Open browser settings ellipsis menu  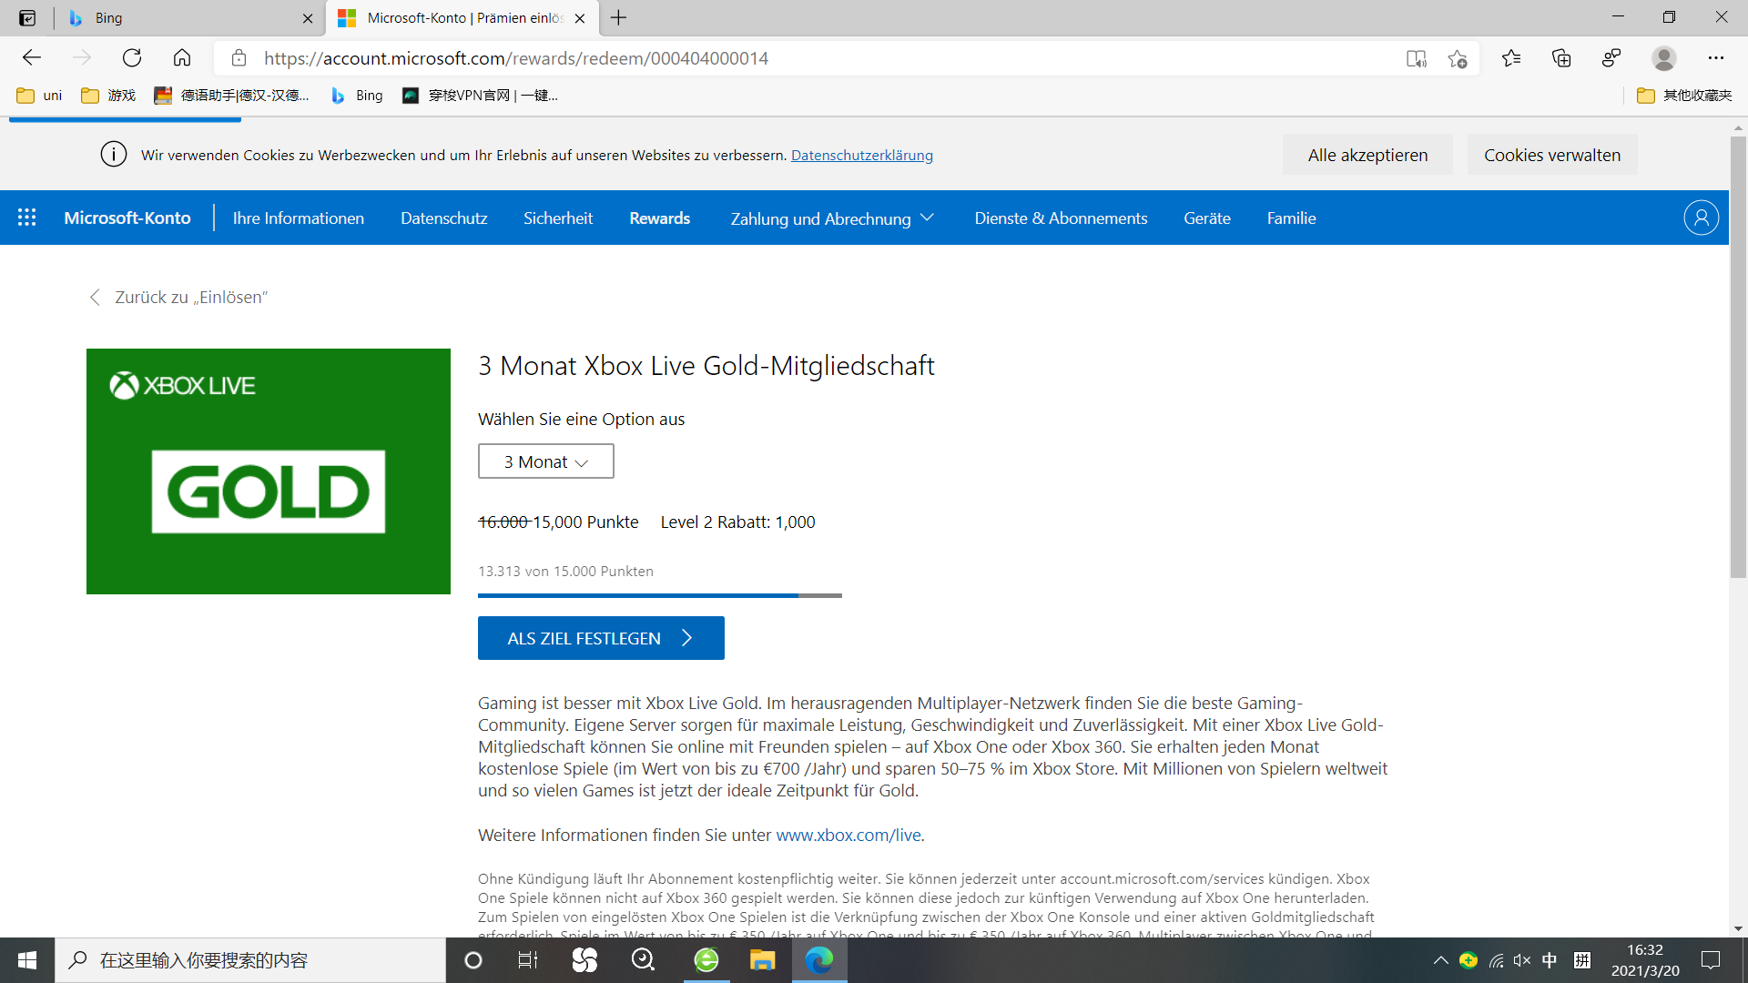pyautogui.click(x=1716, y=58)
